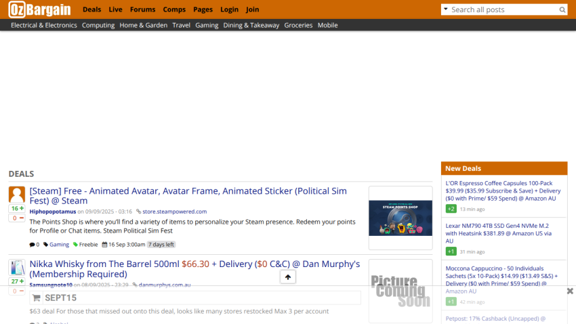Open the Gaming category in nav bar
The image size is (576, 324).
tap(207, 25)
